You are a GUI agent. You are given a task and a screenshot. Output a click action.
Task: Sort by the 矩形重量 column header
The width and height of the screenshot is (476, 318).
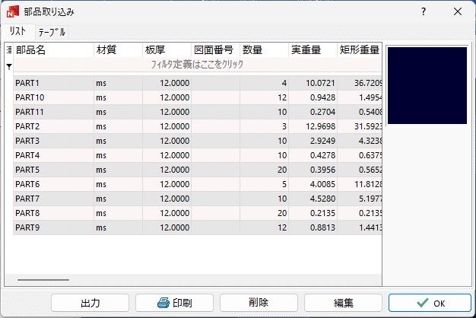coord(360,49)
